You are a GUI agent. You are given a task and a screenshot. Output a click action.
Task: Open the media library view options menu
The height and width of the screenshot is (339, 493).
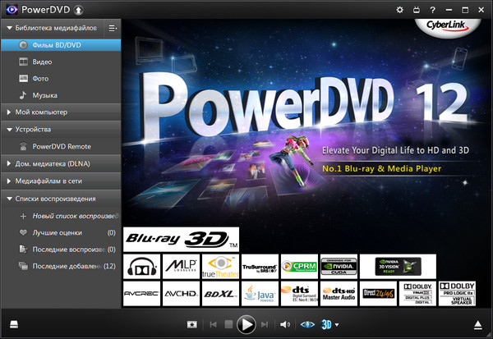coord(113,27)
